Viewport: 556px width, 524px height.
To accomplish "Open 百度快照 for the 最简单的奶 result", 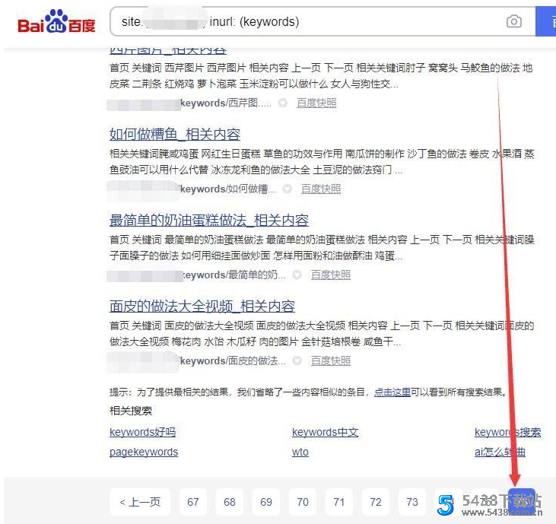I will 331,275.
